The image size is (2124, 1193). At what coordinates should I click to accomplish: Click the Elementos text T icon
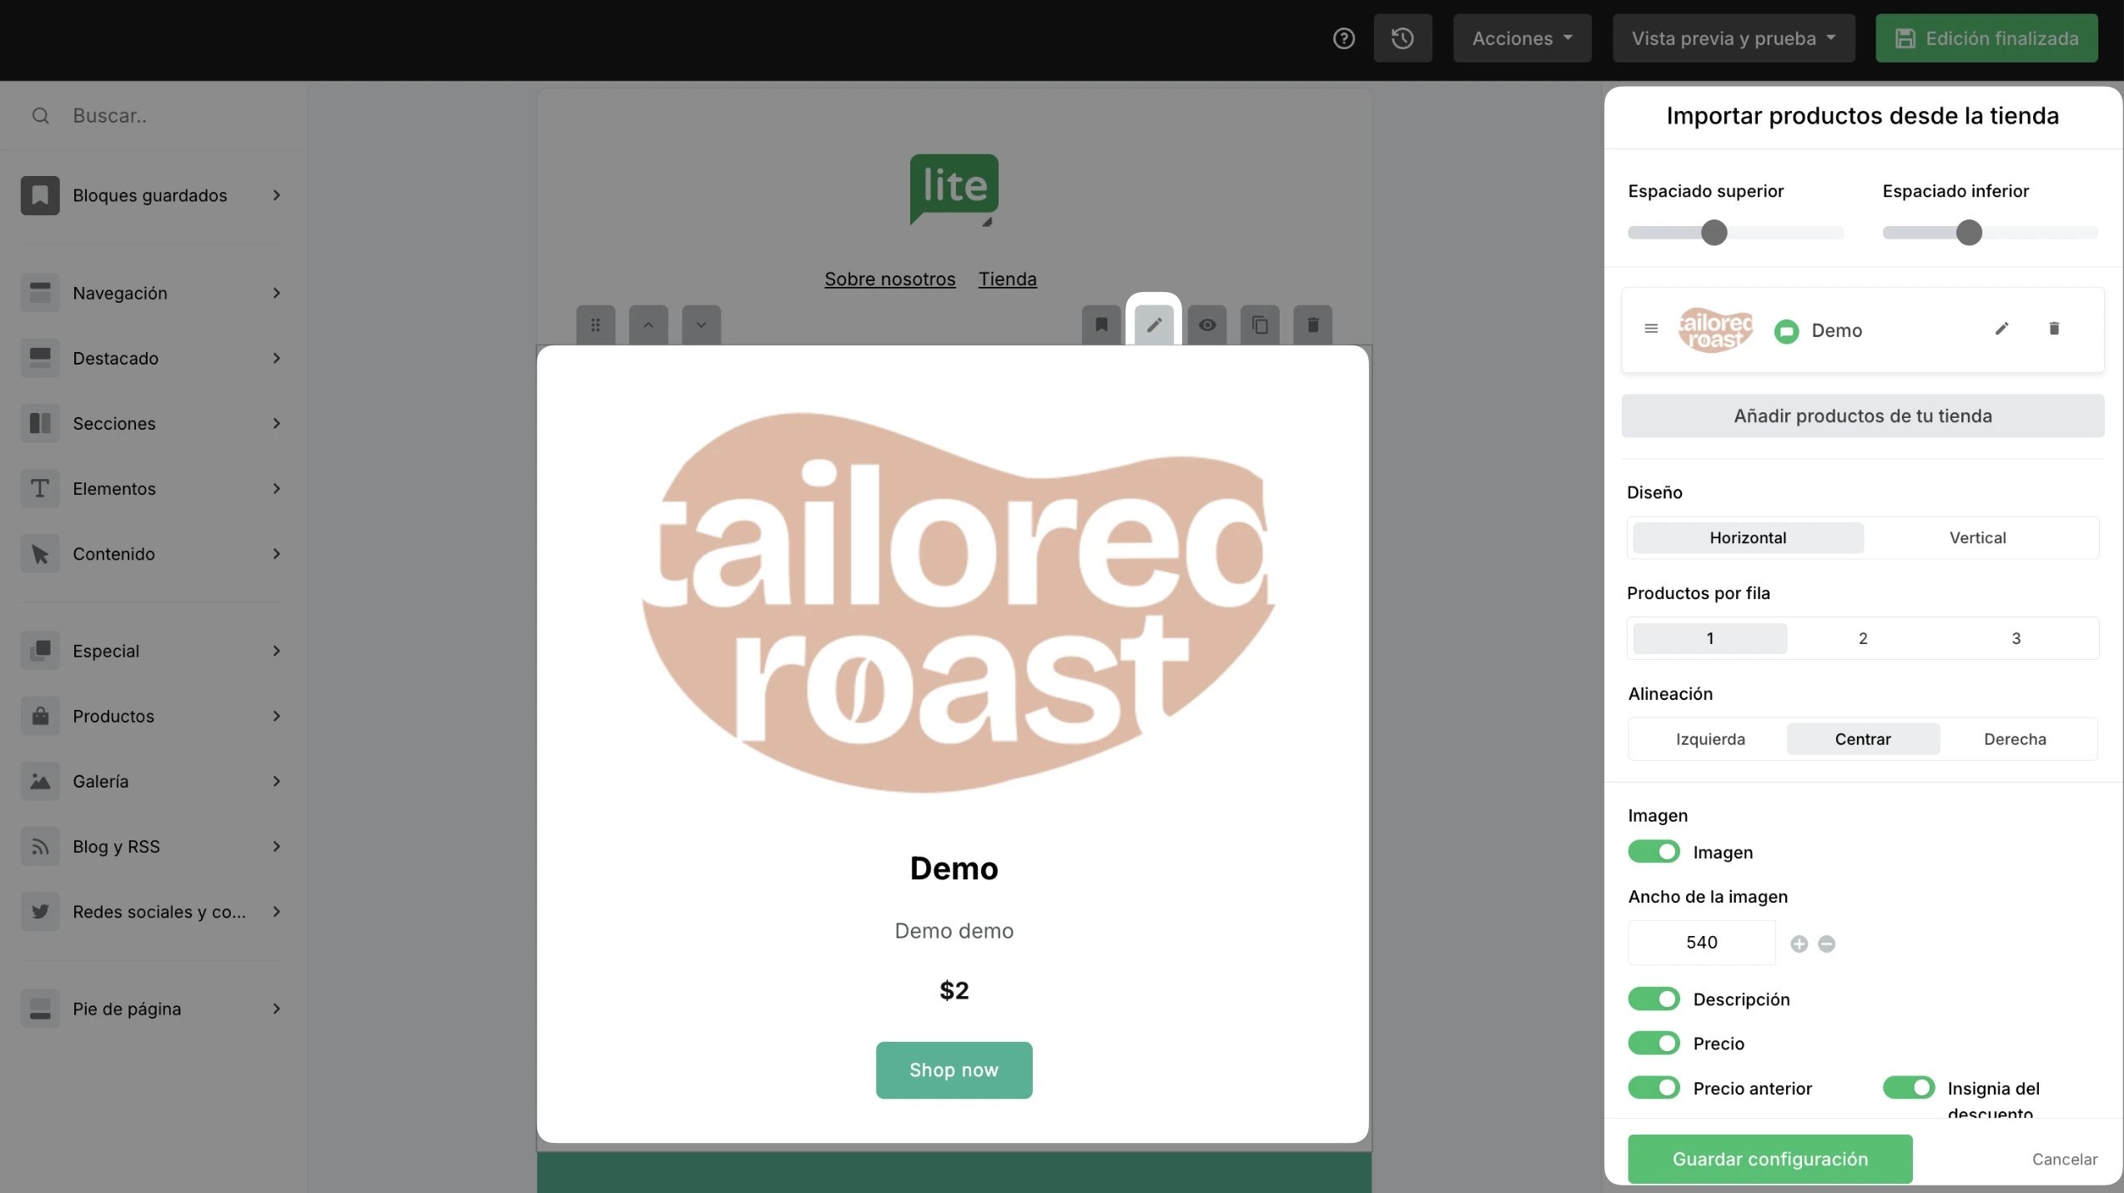click(40, 488)
